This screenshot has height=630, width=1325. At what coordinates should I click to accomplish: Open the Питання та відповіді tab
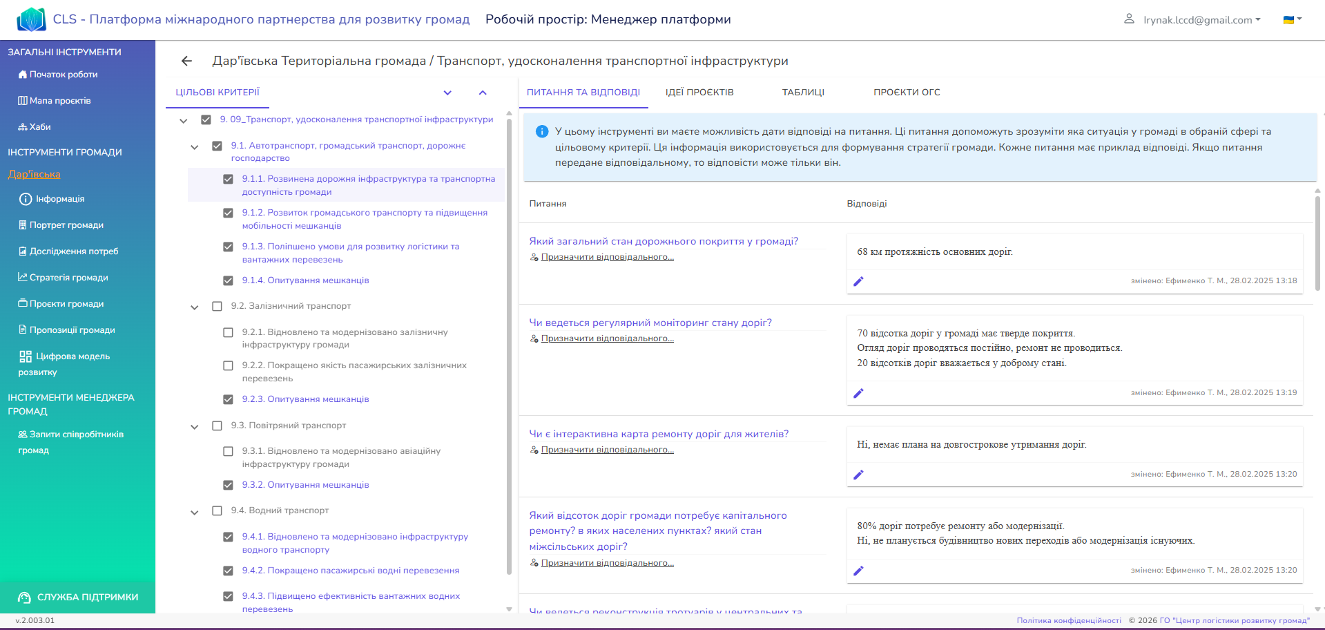coord(583,93)
